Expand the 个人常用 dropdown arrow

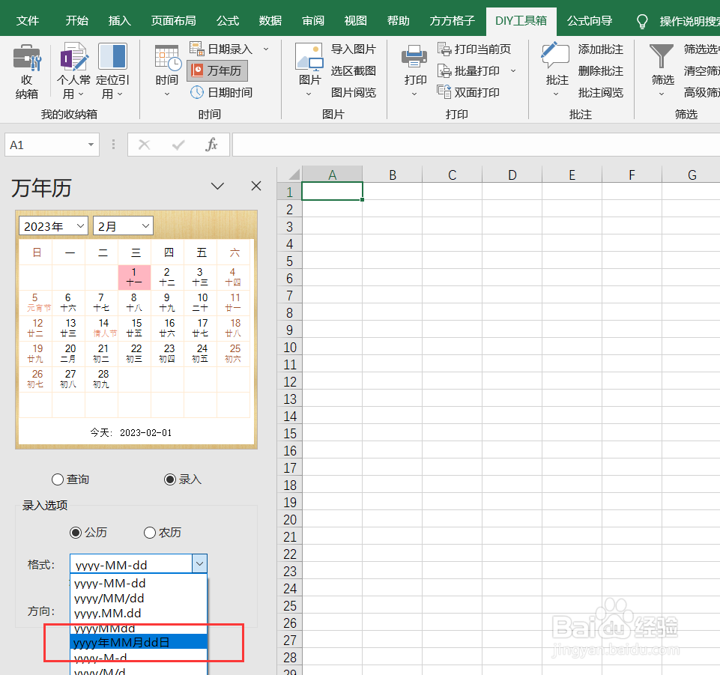click(81, 94)
